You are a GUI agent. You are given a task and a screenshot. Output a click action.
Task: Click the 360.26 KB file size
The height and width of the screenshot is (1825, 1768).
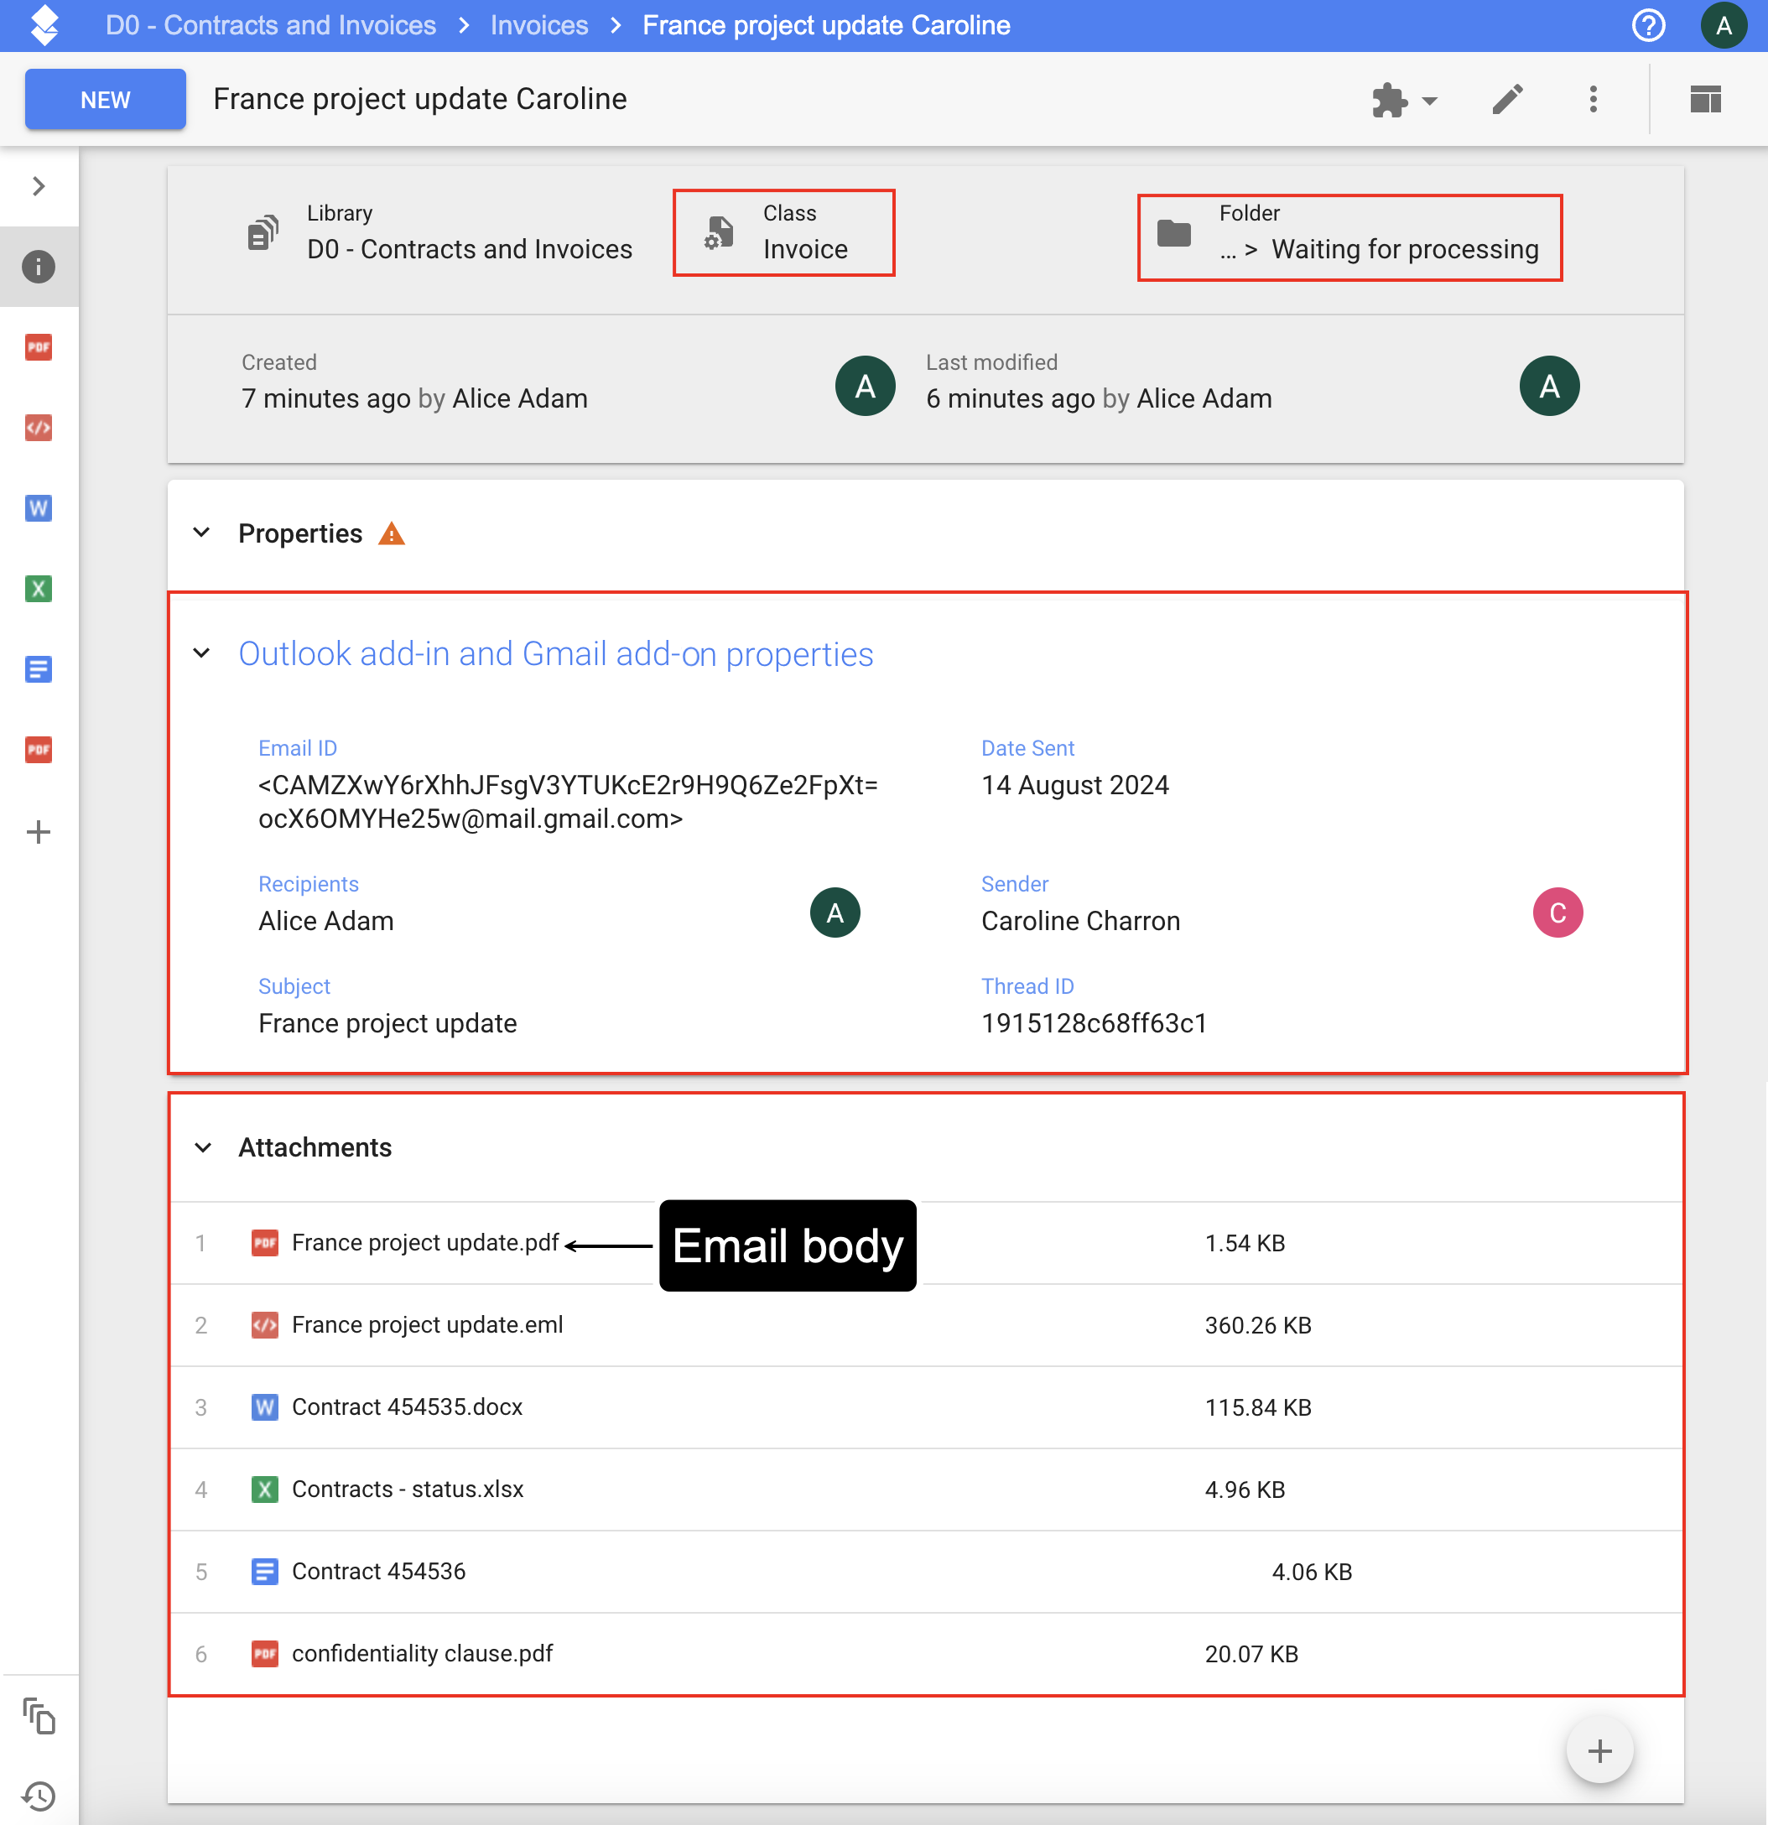1258,1325
